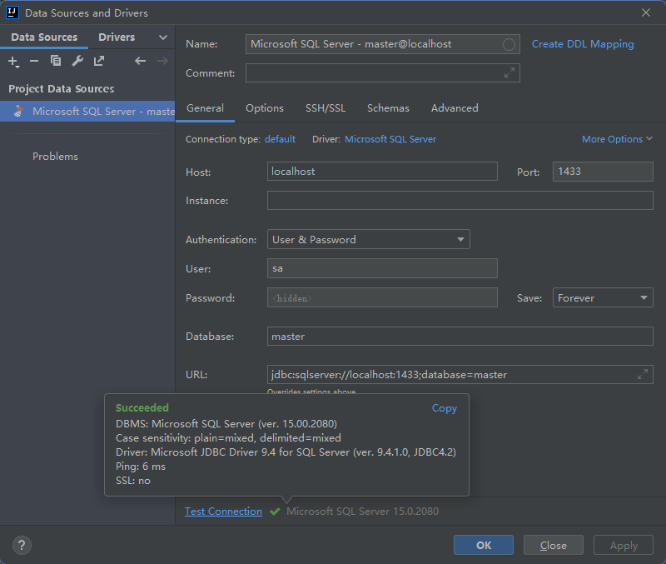Open the help question mark icon
666x564 pixels.
(x=21, y=545)
